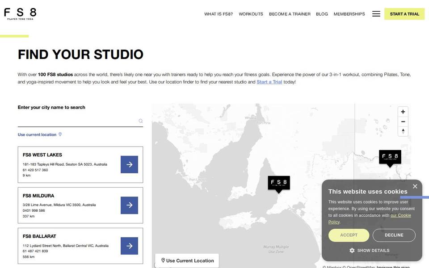Close the cookie notice
Image resolution: width=429 pixels, height=268 pixels.
click(x=415, y=186)
